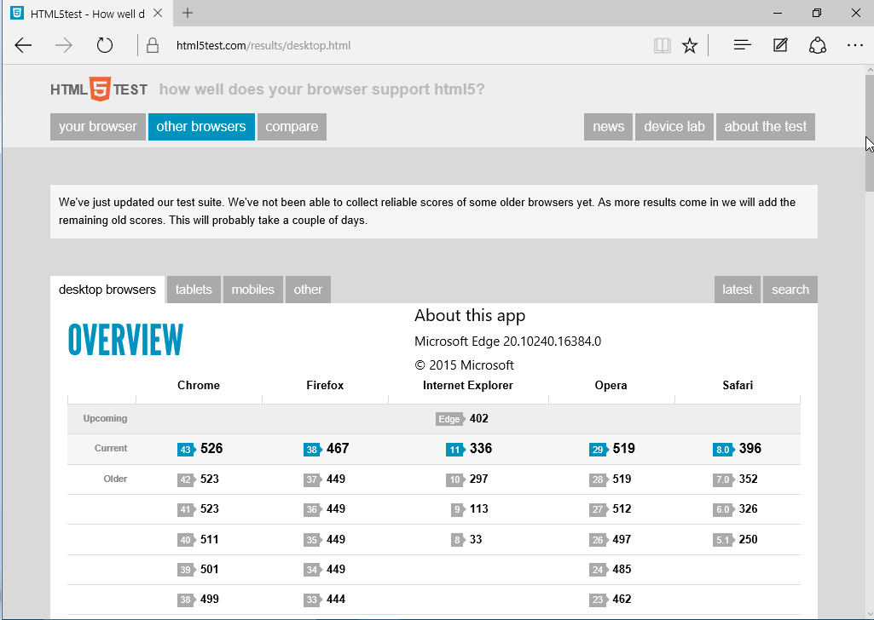Screen dimensions: 874x620
Task: Click Chrome 41 version badge
Action: click(186, 509)
